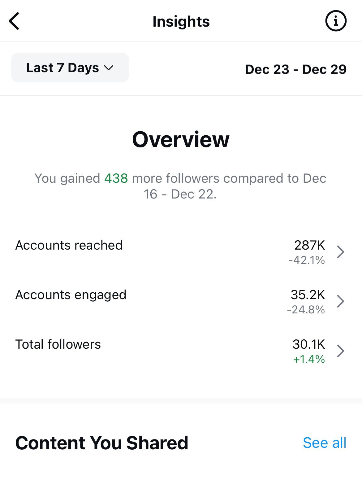This screenshot has width=362, height=480.
Task: Select the Total followers label
Action: point(58,344)
